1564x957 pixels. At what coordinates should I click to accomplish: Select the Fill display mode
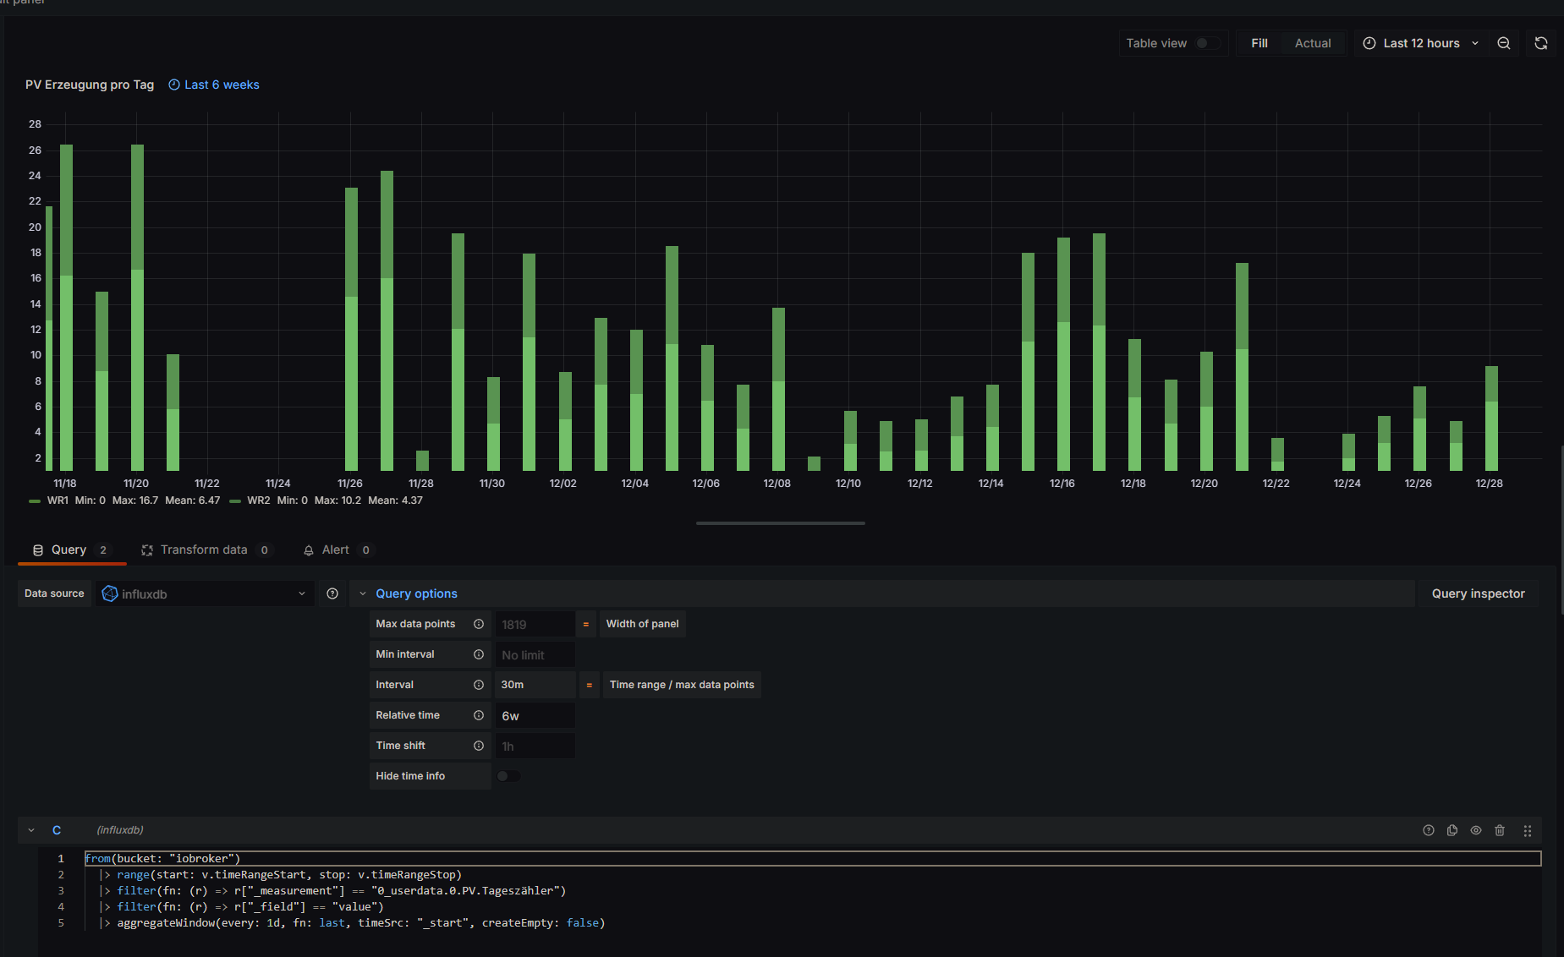click(x=1259, y=43)
